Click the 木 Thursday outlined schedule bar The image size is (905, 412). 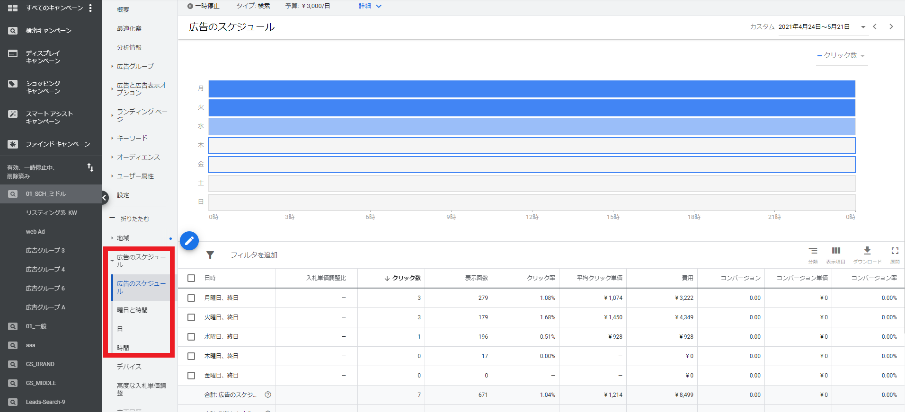[532, 146]
